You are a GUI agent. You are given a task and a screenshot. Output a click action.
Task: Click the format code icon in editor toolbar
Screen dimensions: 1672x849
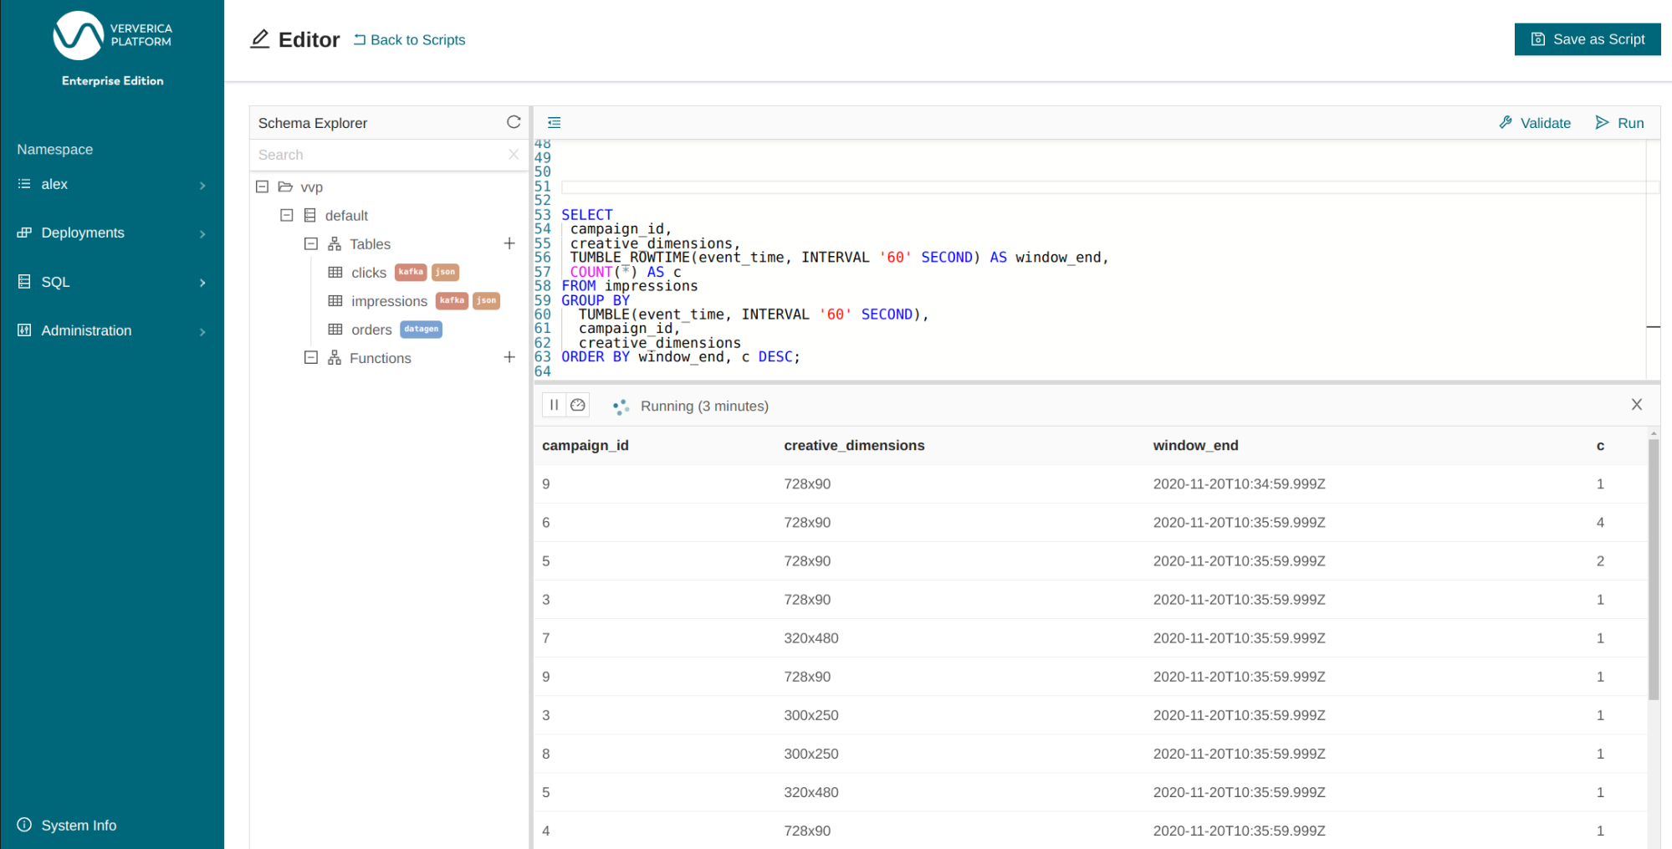click(554, 123)
